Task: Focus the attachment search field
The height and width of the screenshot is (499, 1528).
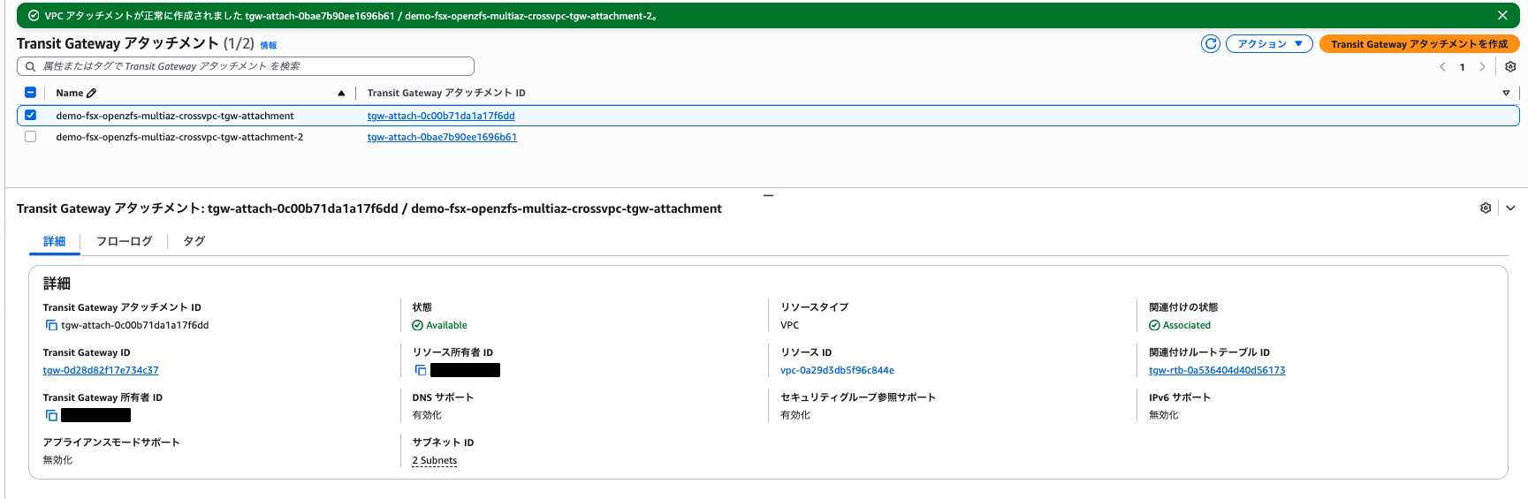Action: tap(246, 66)
